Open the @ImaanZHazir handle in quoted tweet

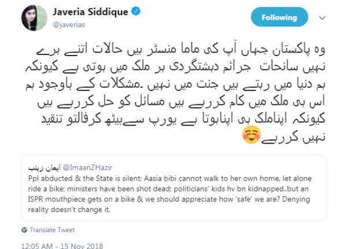pyautogui.click(x=88, y=167)
